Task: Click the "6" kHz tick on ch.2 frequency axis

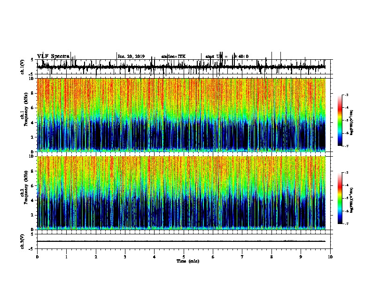Action: click(33, 186)
